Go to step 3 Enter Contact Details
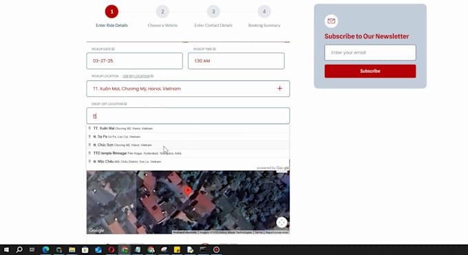 213,12
